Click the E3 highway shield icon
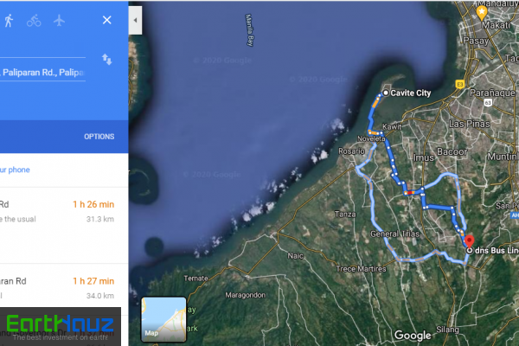Viewport: 519px width, 346px height. [460, 84]
